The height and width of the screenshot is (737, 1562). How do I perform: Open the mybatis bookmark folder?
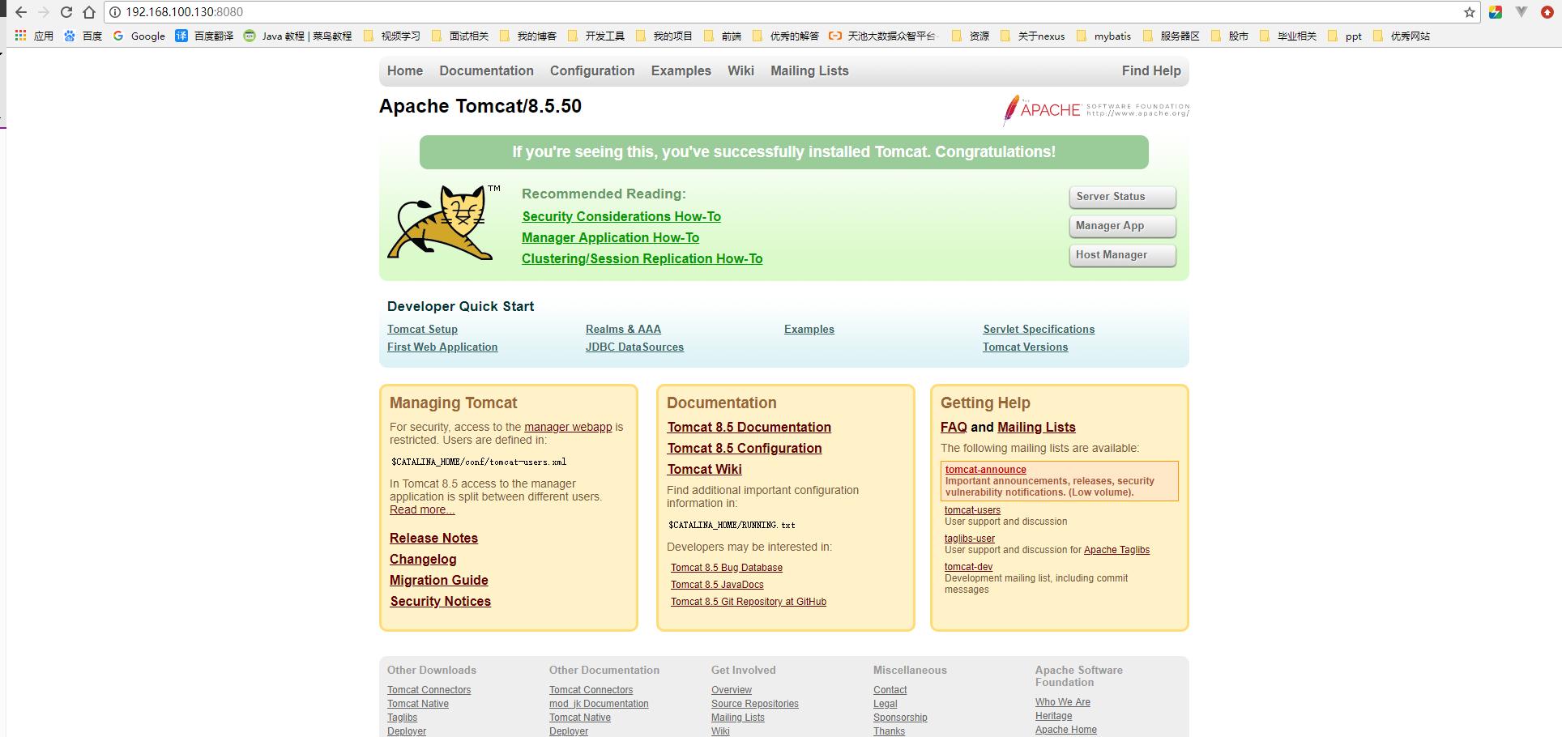pyautogui.click(x=1103, y=36)
